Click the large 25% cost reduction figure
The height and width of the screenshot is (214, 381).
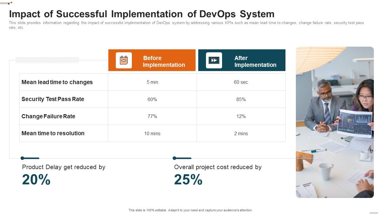pos(188,180)
